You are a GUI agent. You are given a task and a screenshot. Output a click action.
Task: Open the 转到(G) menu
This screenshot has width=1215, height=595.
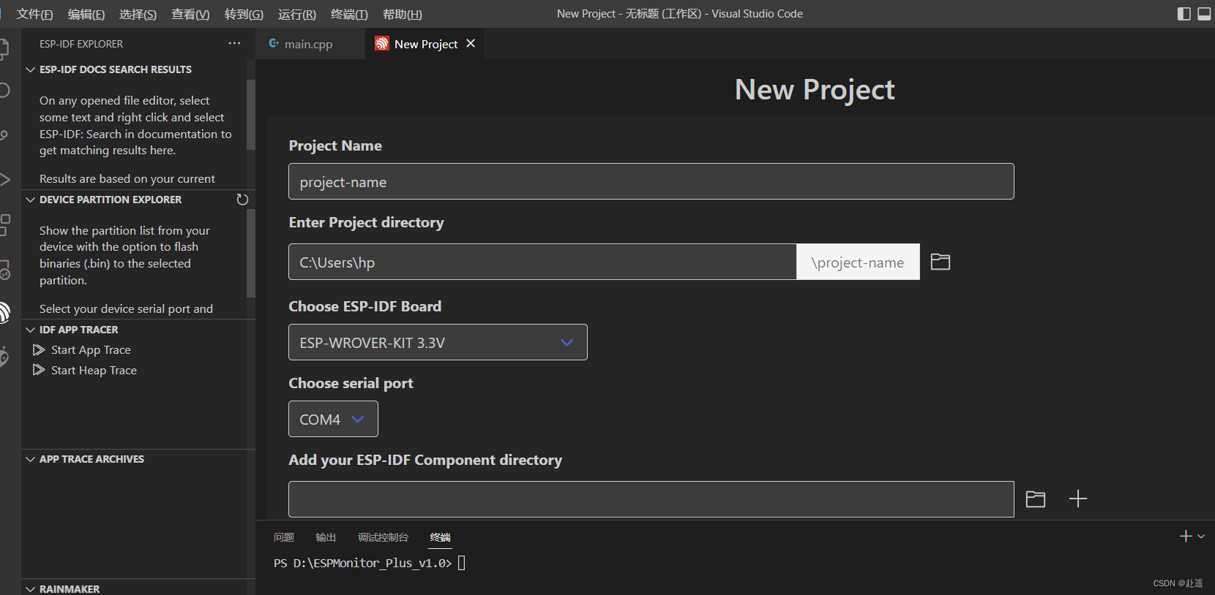tap(244, 14)
